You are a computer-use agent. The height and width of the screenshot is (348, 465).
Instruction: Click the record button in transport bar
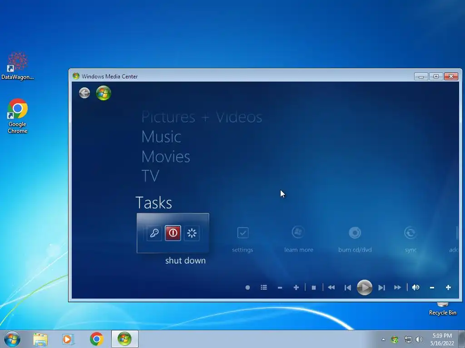click(x=247, y=287)
